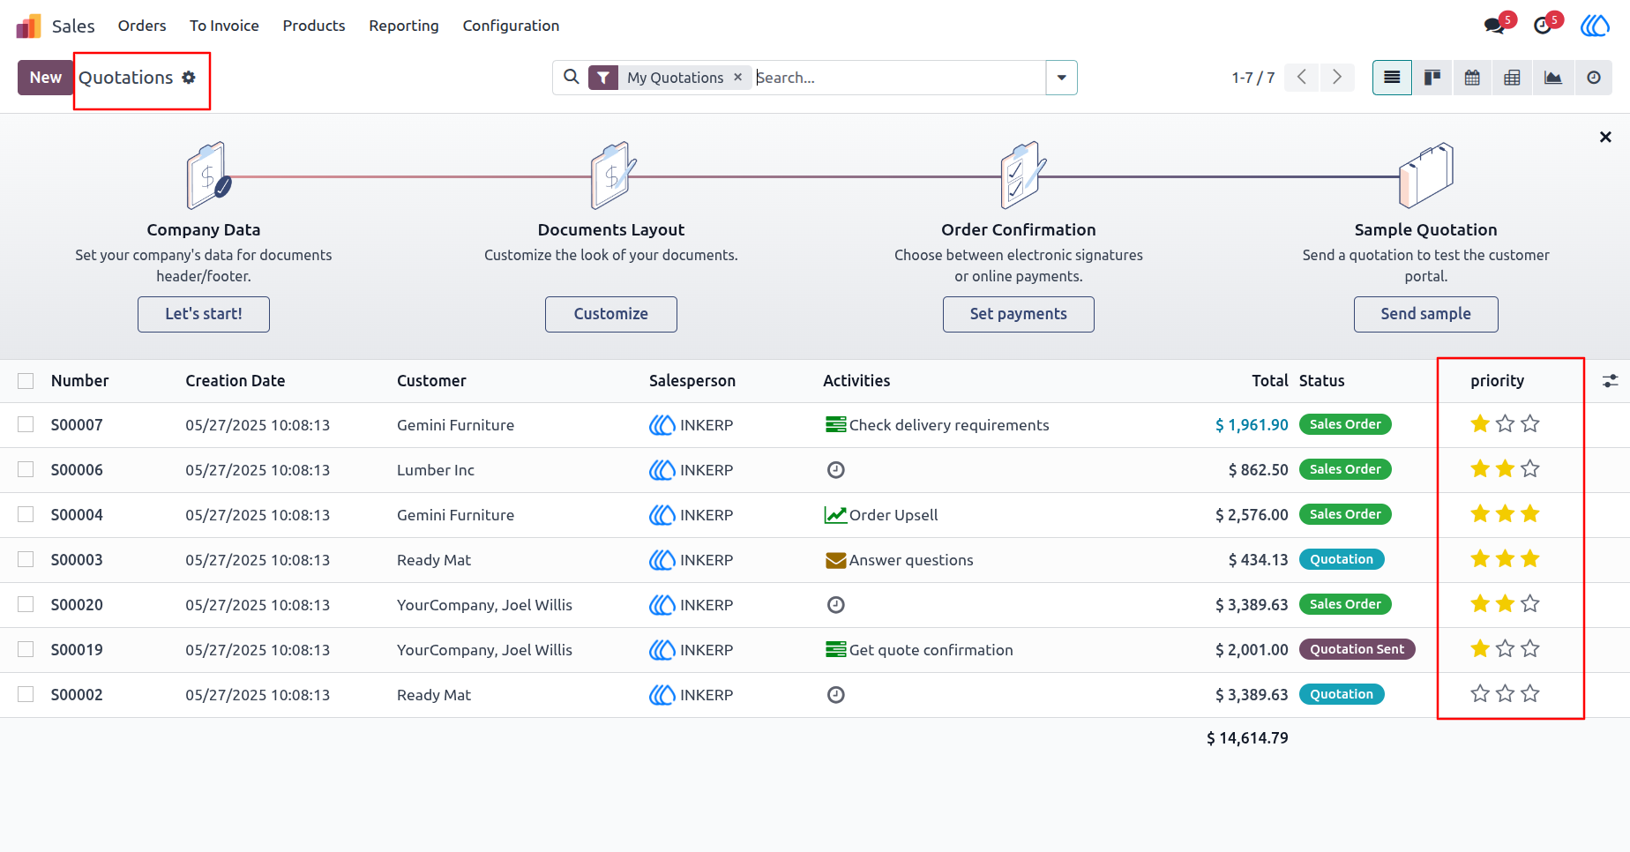This screenshot has height=852, width=1630.
Task: Click the Set payments button
Action: 1019,314
